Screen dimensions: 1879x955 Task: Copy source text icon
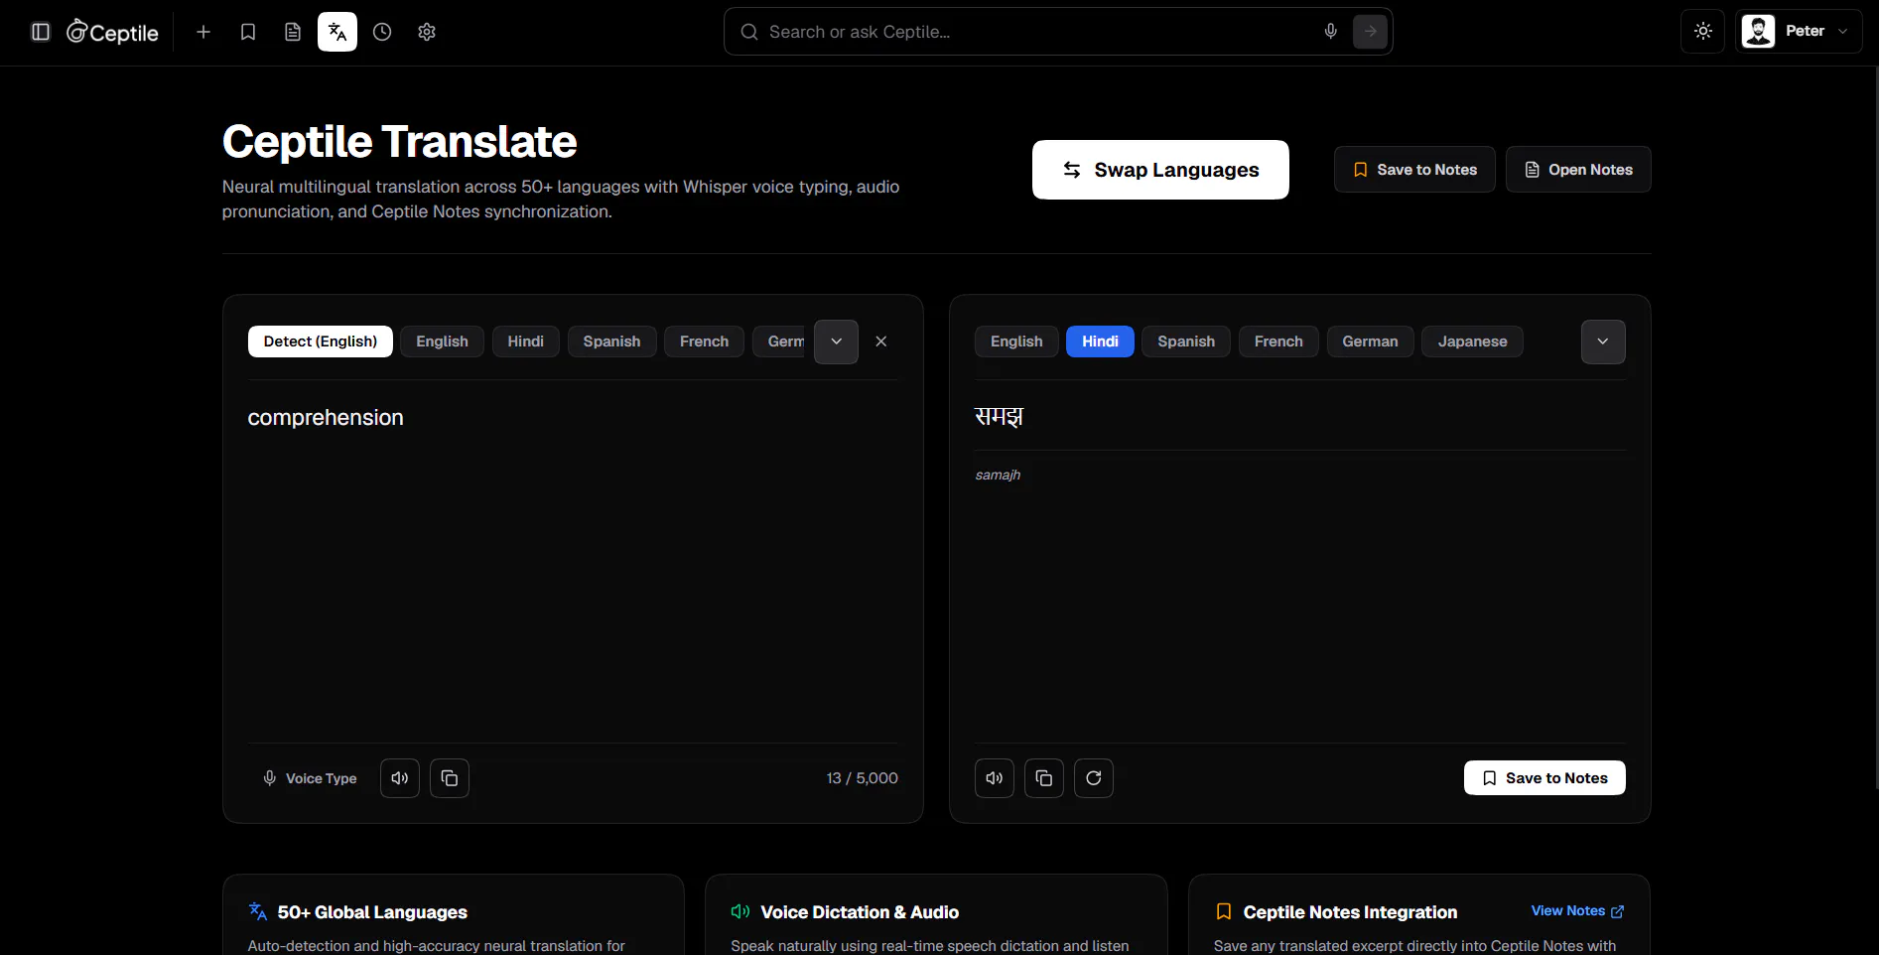point(450,778)
